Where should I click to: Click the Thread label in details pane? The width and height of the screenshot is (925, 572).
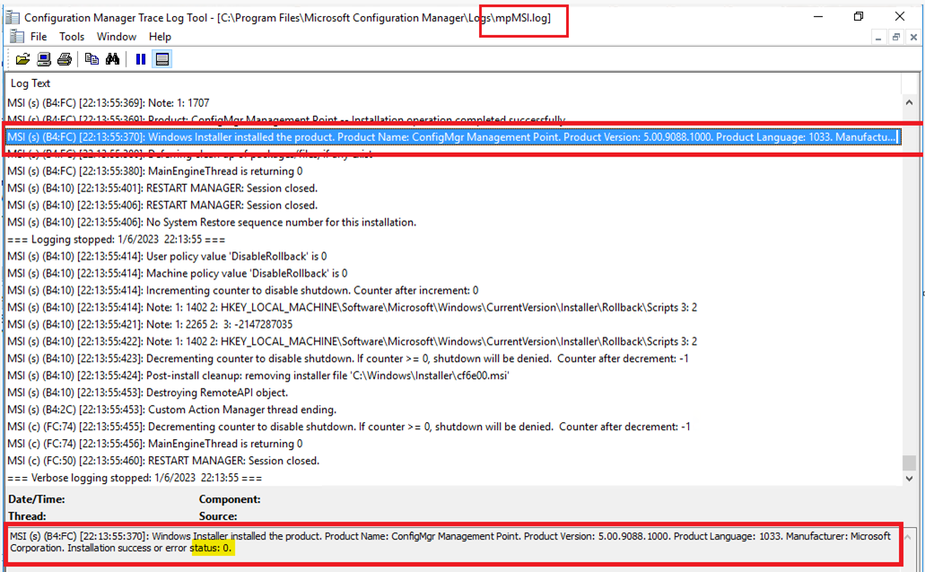[x=27, y=516]
